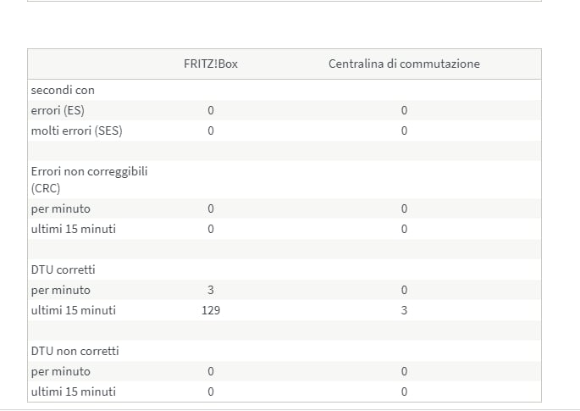Click "per minuto" label under DTU non corretti
This screenshot has height=411, width=580.
60,371
